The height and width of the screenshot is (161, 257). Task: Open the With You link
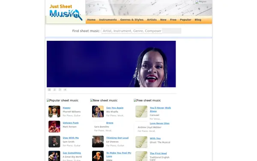(155, 138)
